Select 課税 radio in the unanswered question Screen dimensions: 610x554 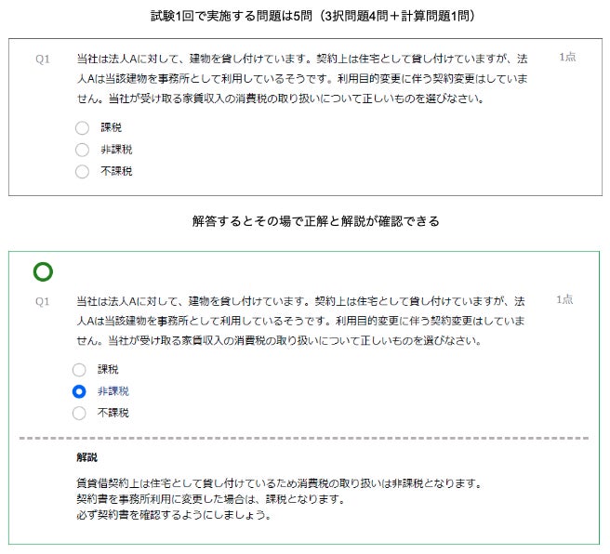(x=82, y=128)
